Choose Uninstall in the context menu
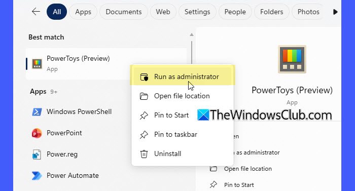Screen dimensions: 355x191 pyautogui.click(x=183, y=154)
